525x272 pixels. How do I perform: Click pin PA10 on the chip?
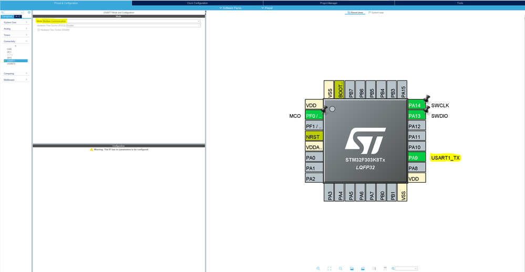click(x=417, y=147)
